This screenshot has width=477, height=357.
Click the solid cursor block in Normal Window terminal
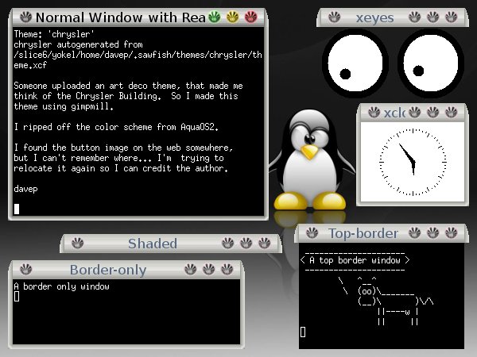pyautogui.click(x=17, y=209)
